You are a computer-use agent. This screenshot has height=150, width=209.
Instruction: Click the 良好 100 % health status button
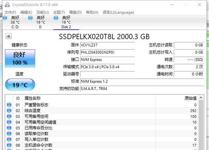coord(20,58)
